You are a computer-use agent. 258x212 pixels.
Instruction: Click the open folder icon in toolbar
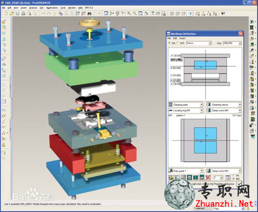point(12,13)
